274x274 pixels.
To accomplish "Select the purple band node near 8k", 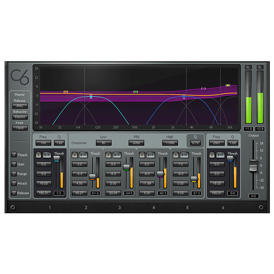I will [x=203, y=89].
